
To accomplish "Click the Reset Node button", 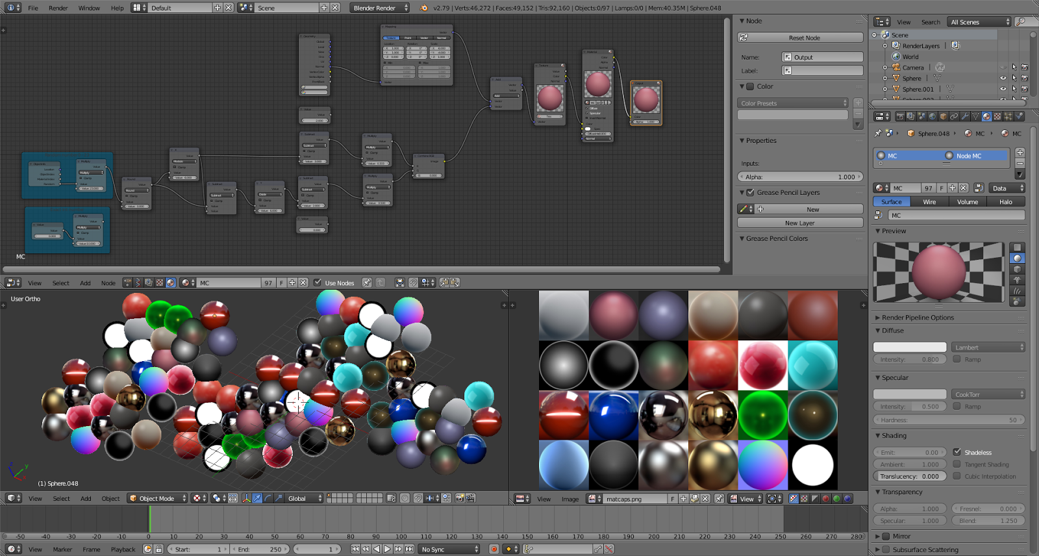I will [x=800, y=38].
